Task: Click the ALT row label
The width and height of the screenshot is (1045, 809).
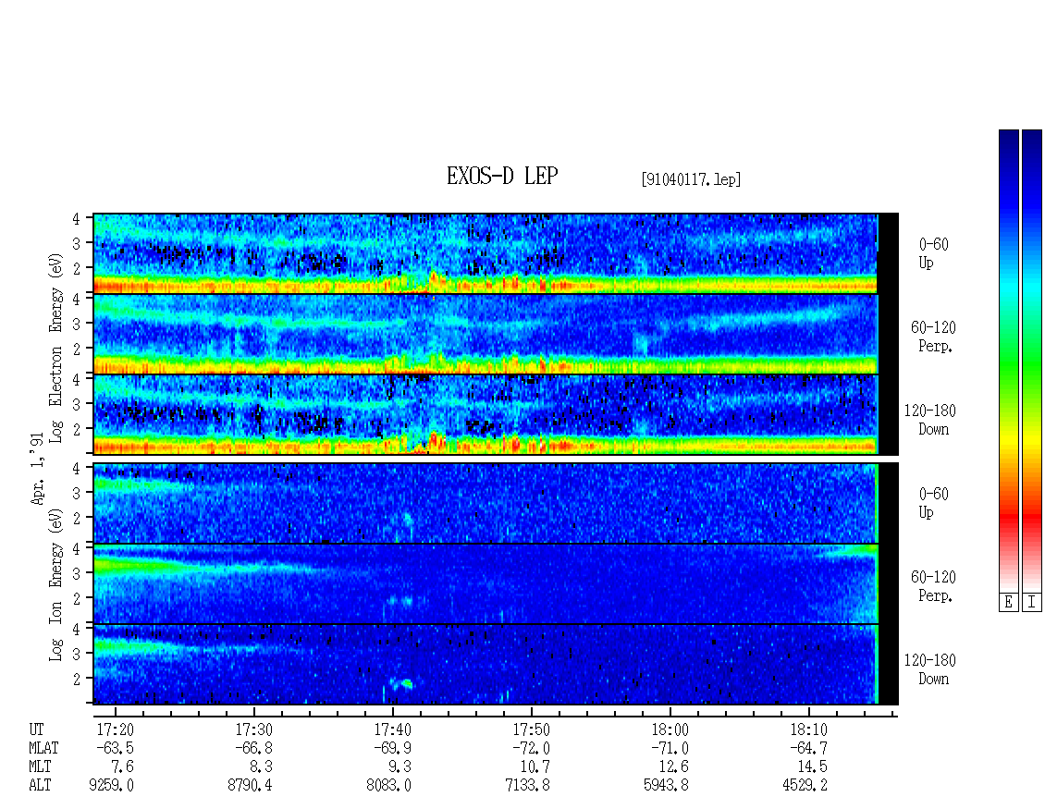Action: 40,786
